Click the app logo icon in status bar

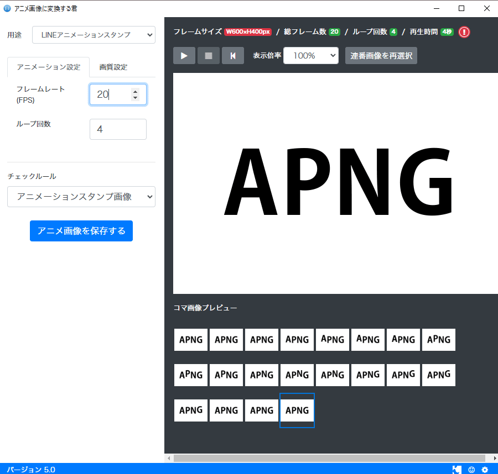pyautogui.click(x=457, y=469)
